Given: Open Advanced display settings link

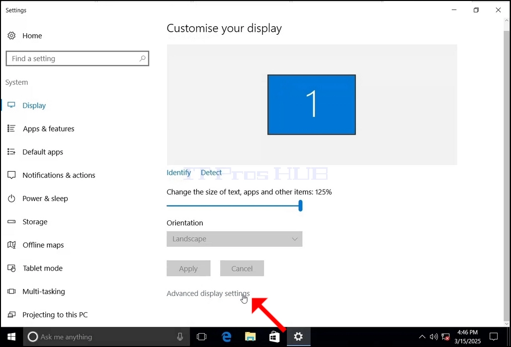Looking at the screenshot, I should tap(208, 293).
